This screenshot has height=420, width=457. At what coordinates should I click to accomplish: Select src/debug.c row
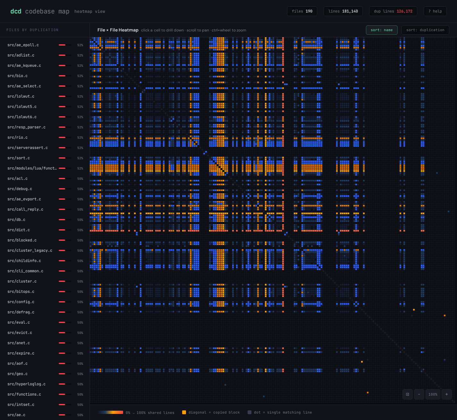(x=45, y=189)
